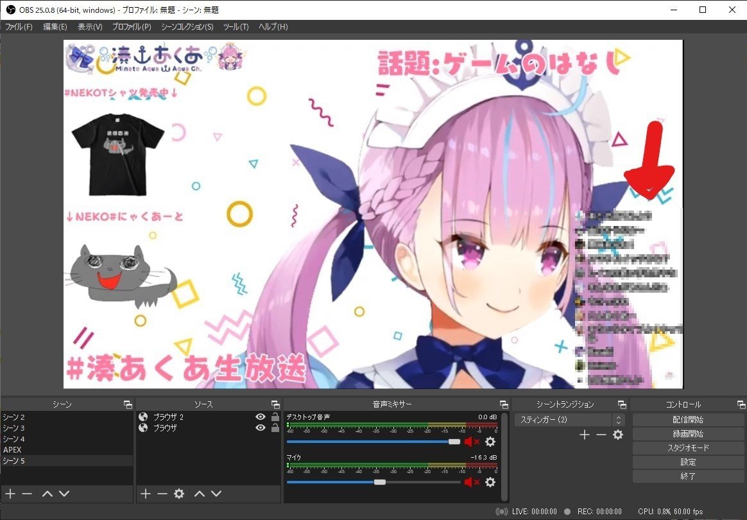
Task: Open the シーンコレクション(S) menu
Action: click(x=187, y=27)
